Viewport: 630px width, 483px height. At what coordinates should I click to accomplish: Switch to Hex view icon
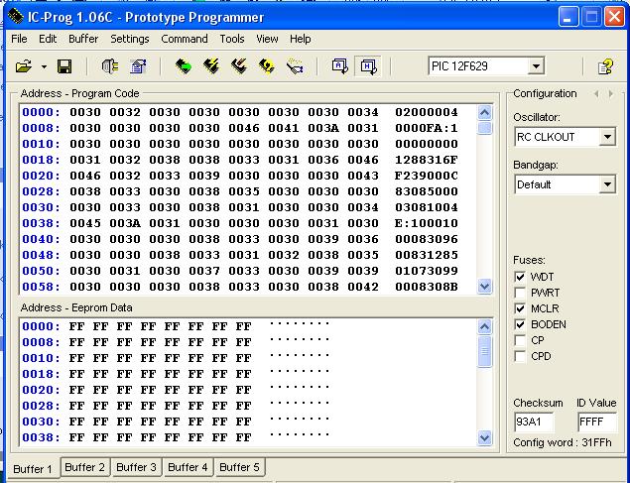368,66
